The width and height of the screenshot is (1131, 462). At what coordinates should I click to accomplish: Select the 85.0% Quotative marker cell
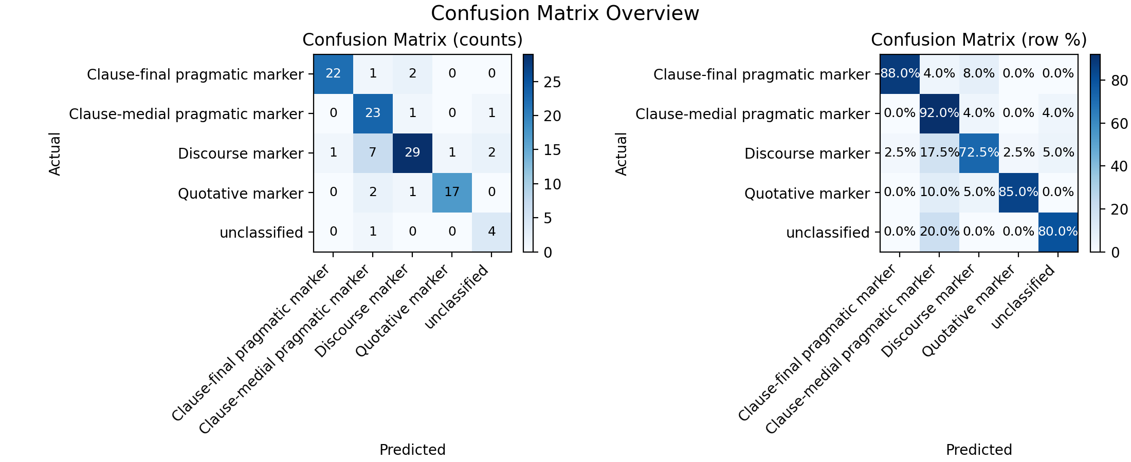tap(1018, 192)
